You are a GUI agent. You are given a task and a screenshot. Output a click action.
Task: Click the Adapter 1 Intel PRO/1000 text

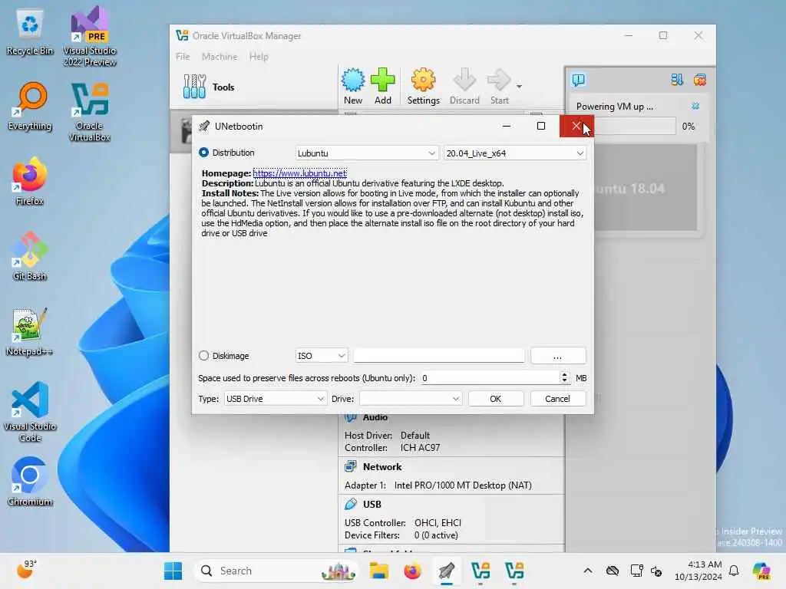point(438,485)
